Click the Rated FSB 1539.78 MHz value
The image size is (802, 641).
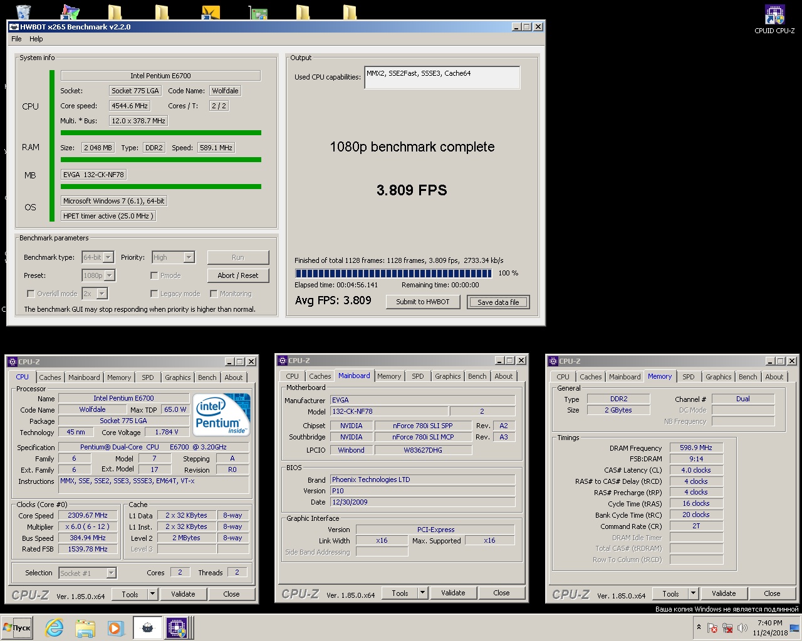pyautogui.click(x=88, y=549)
